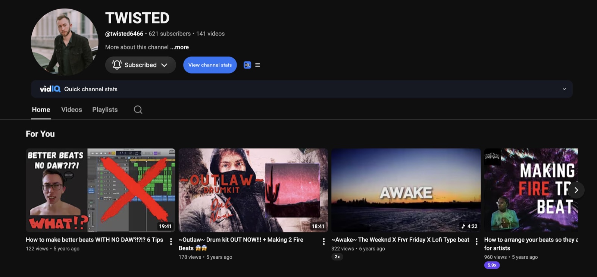This screenshot has height=277, width=597.
Task: Expand channel description with ...more
Action: 179,47
